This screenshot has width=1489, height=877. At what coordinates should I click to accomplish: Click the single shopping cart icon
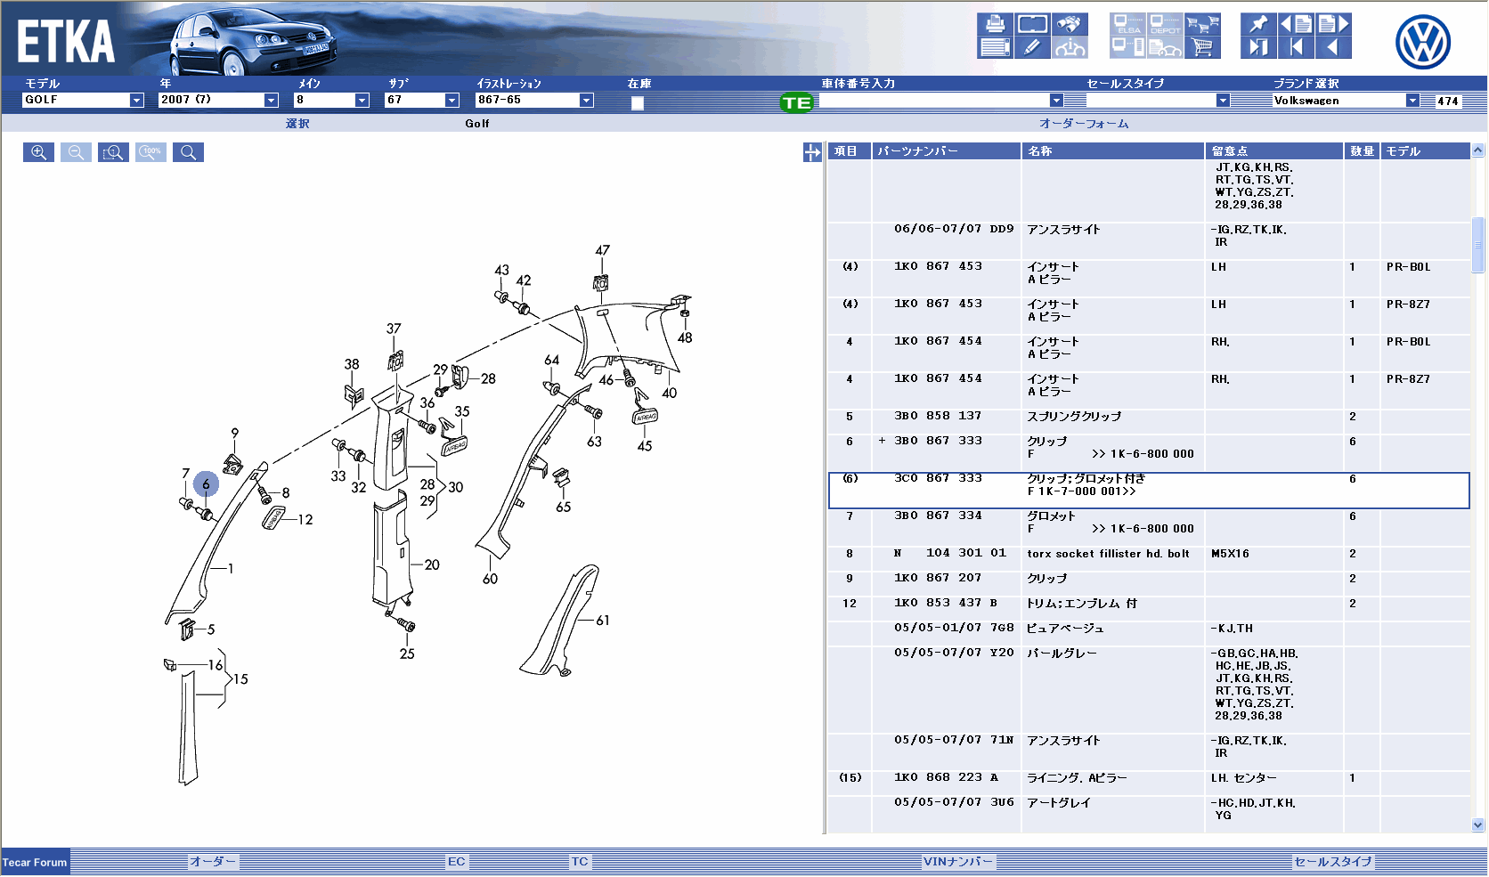coord(1202,47)
